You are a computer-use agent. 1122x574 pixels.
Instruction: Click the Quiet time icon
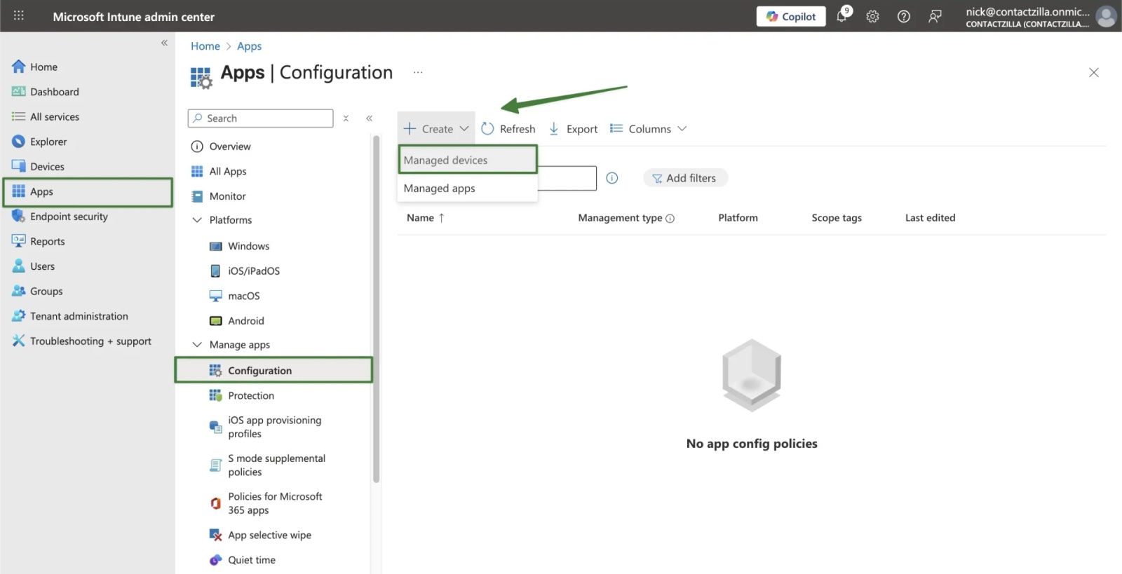coord(216,560)
